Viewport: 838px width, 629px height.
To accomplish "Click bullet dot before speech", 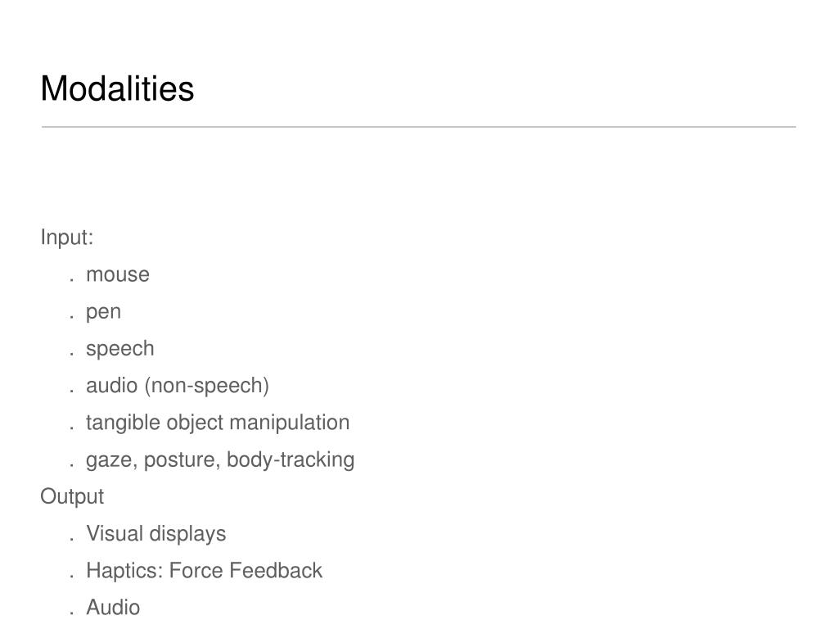I will click(x=71, y=354).
